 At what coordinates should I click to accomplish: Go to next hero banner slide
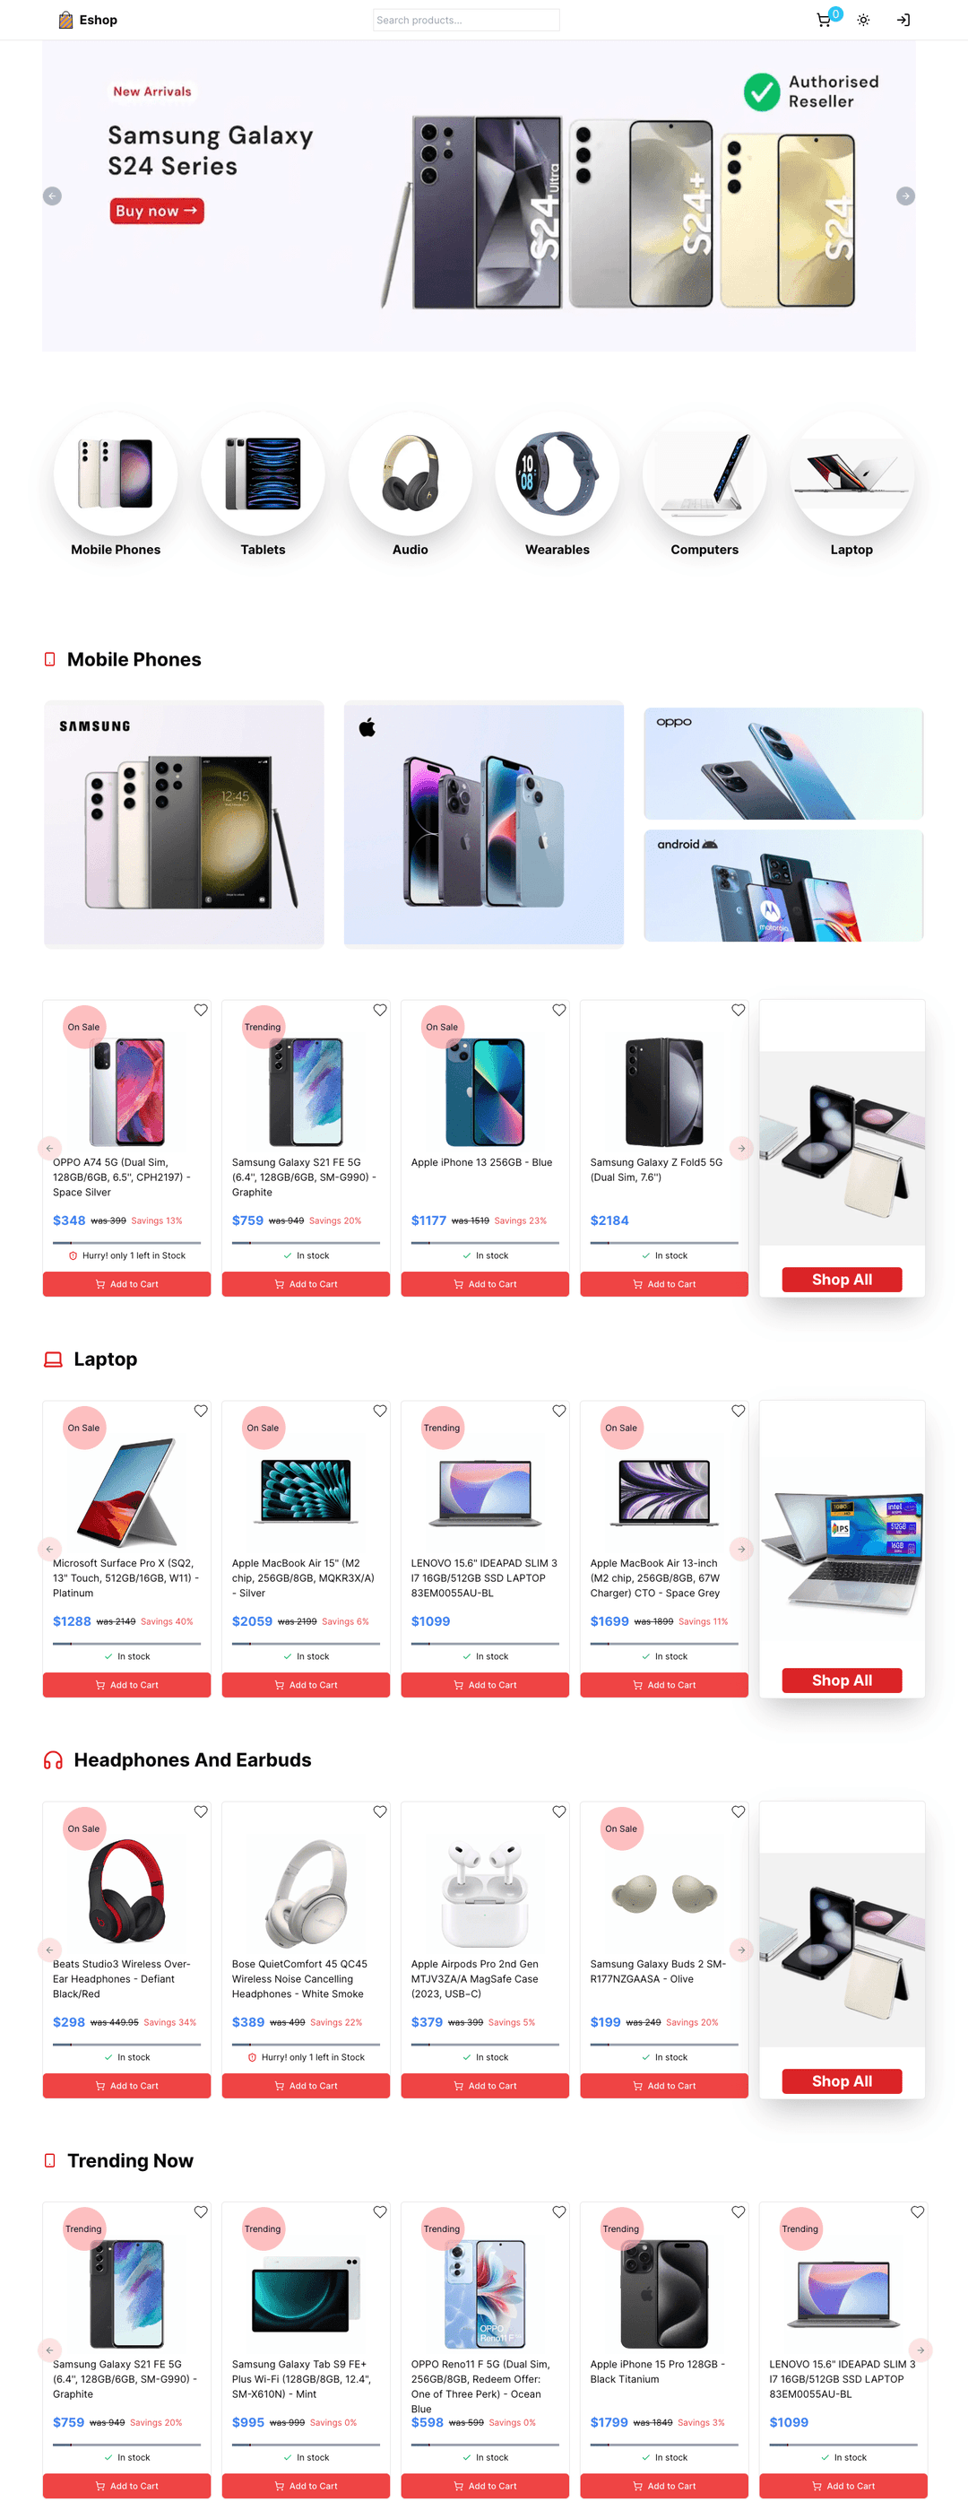coord(905,196)
